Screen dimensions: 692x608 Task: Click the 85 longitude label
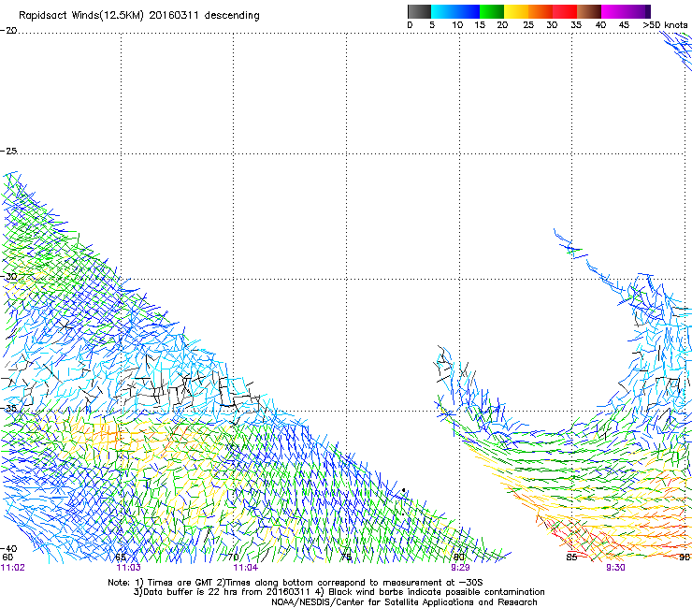[571, 557]
